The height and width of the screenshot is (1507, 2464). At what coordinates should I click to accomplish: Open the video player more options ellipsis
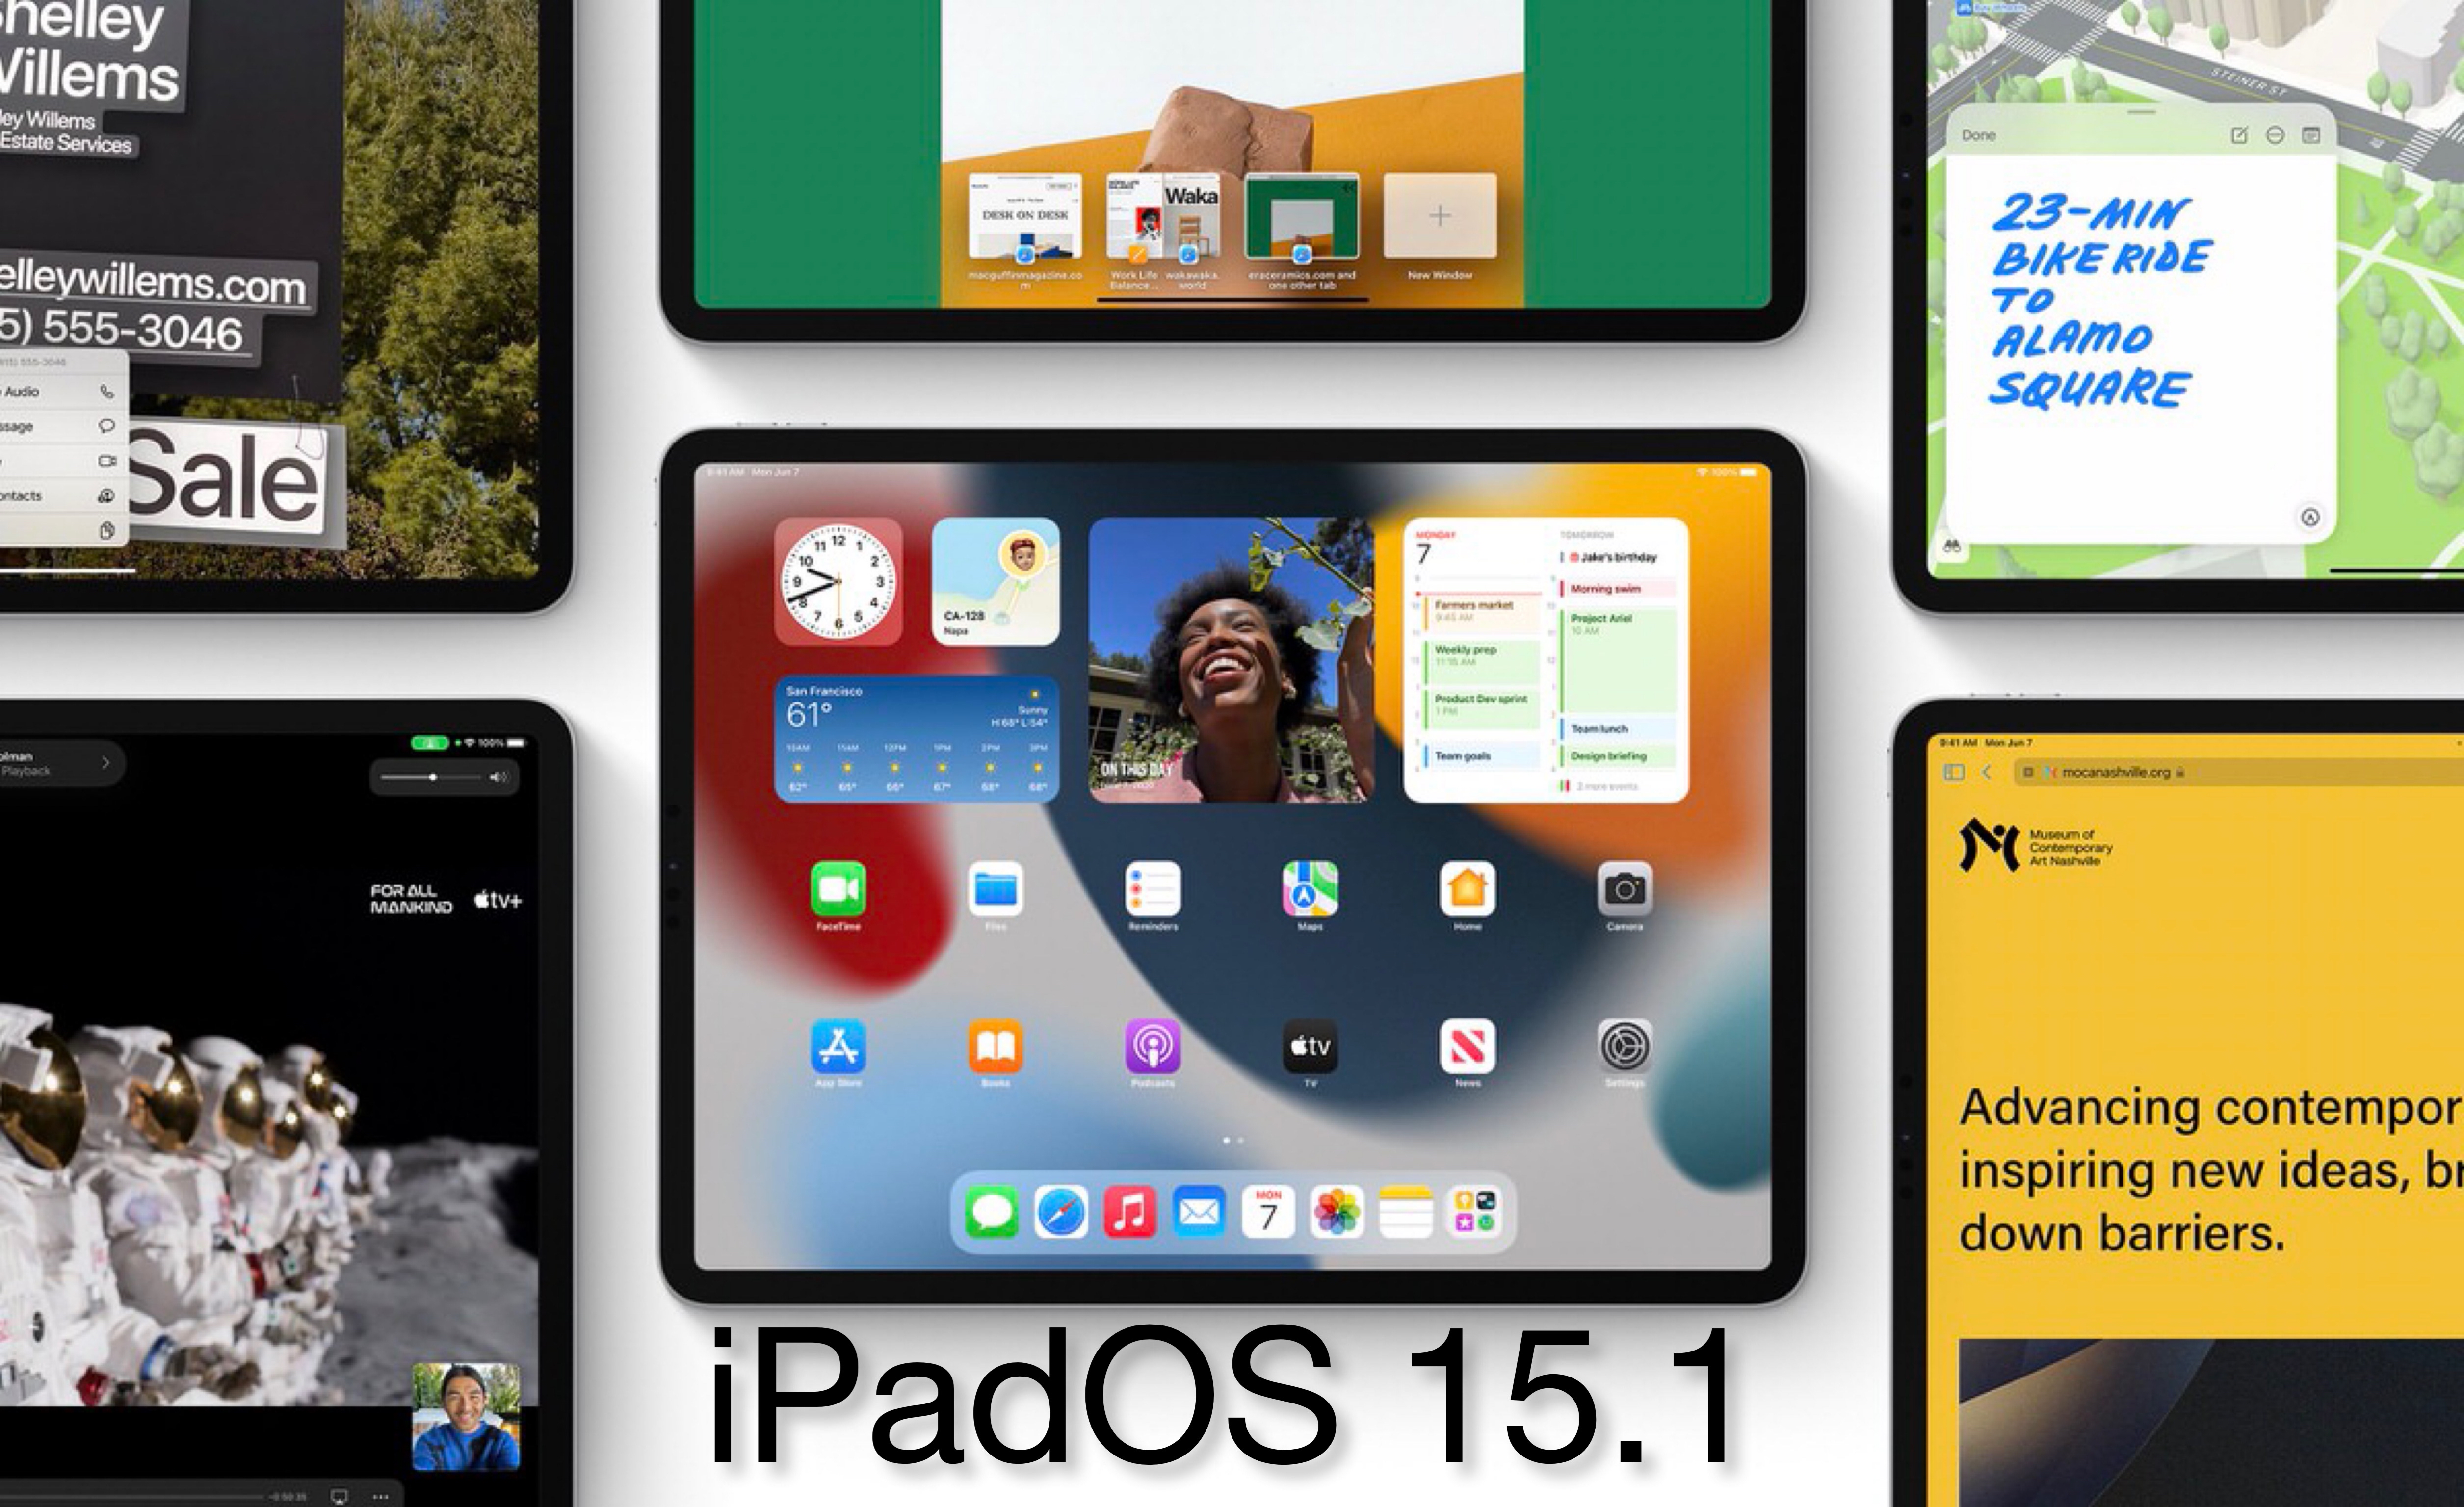click(381, 1497)
